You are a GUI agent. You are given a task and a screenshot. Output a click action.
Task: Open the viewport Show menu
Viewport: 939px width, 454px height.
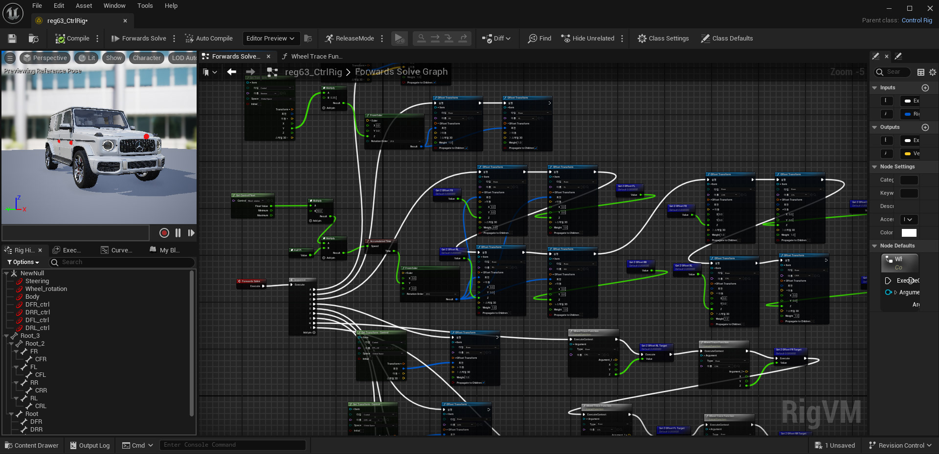click(114, 58)
